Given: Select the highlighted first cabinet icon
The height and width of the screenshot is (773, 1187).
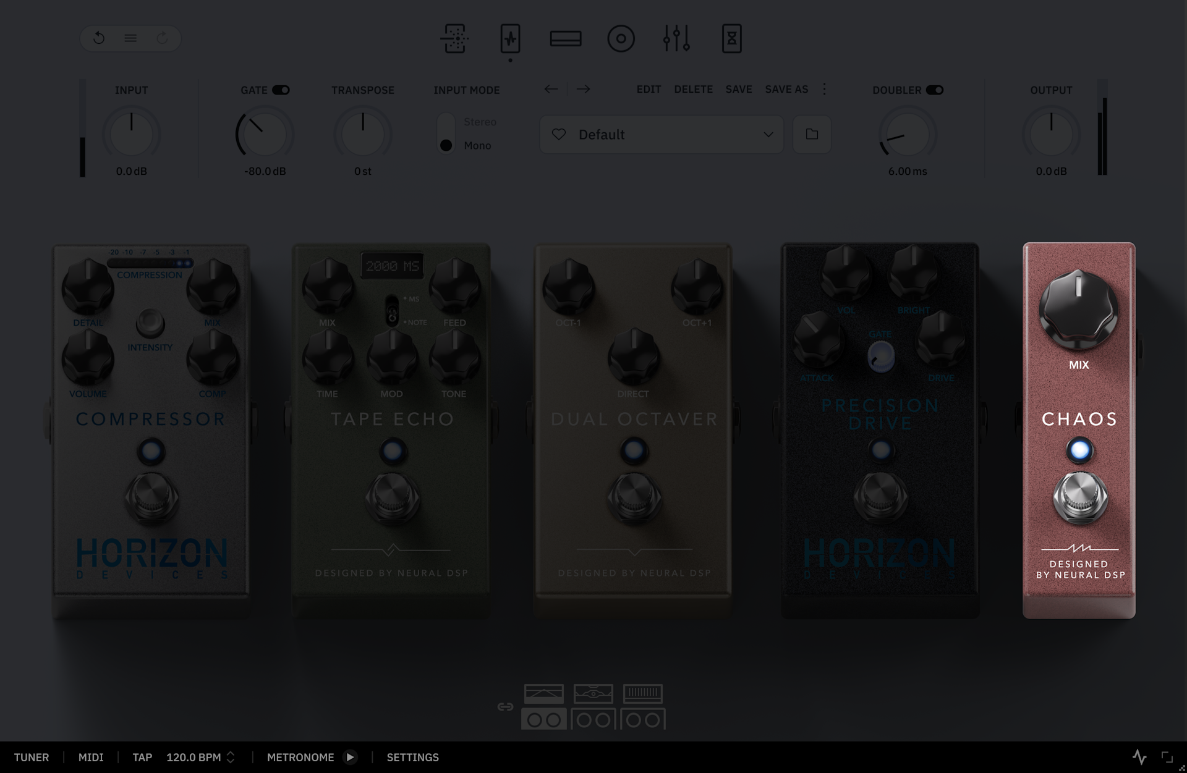Looking at the screenshot, I should tap(544, 719).
